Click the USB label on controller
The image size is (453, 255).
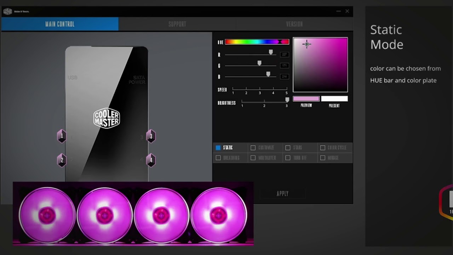point(73,78)
